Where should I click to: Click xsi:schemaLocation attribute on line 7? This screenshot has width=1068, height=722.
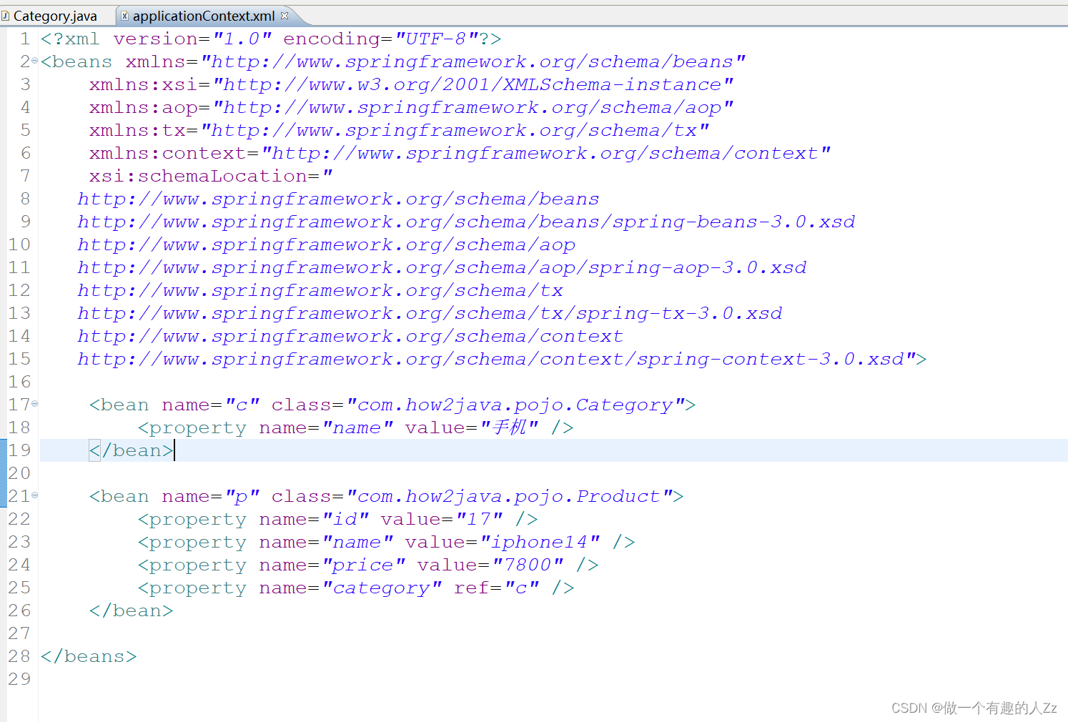pyautogui.click(x=211, y=176)
